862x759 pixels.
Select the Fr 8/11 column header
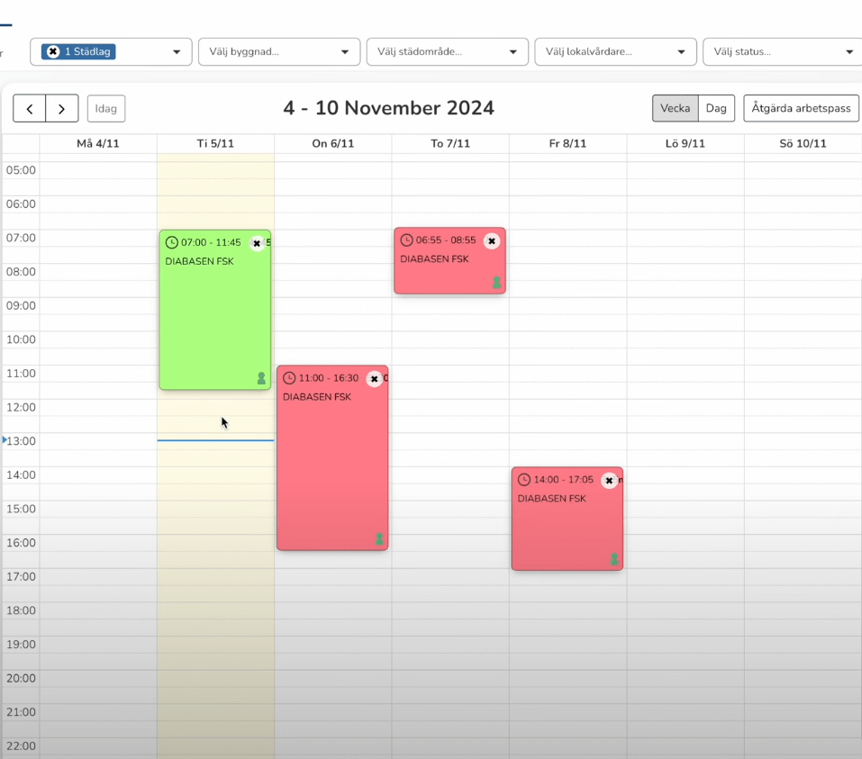pos(567,143)
